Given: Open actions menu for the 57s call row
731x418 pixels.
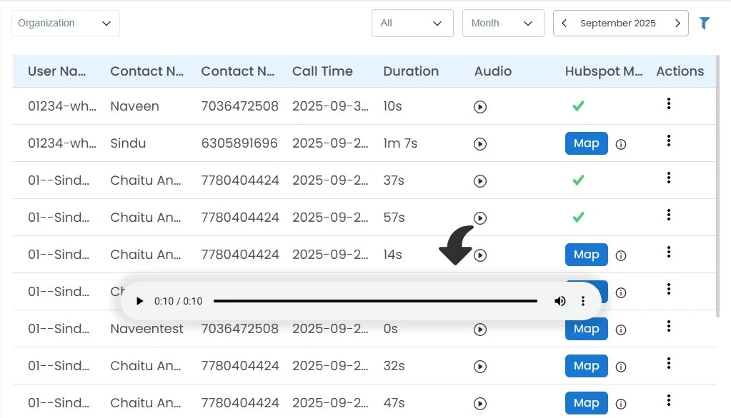Looking at the screenshot, I should point(669,215).
